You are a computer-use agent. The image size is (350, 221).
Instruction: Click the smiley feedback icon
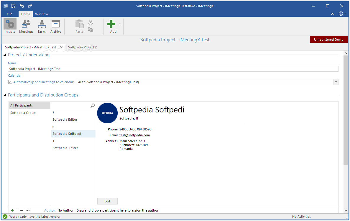pyautogui.click(x=341, y=14)
